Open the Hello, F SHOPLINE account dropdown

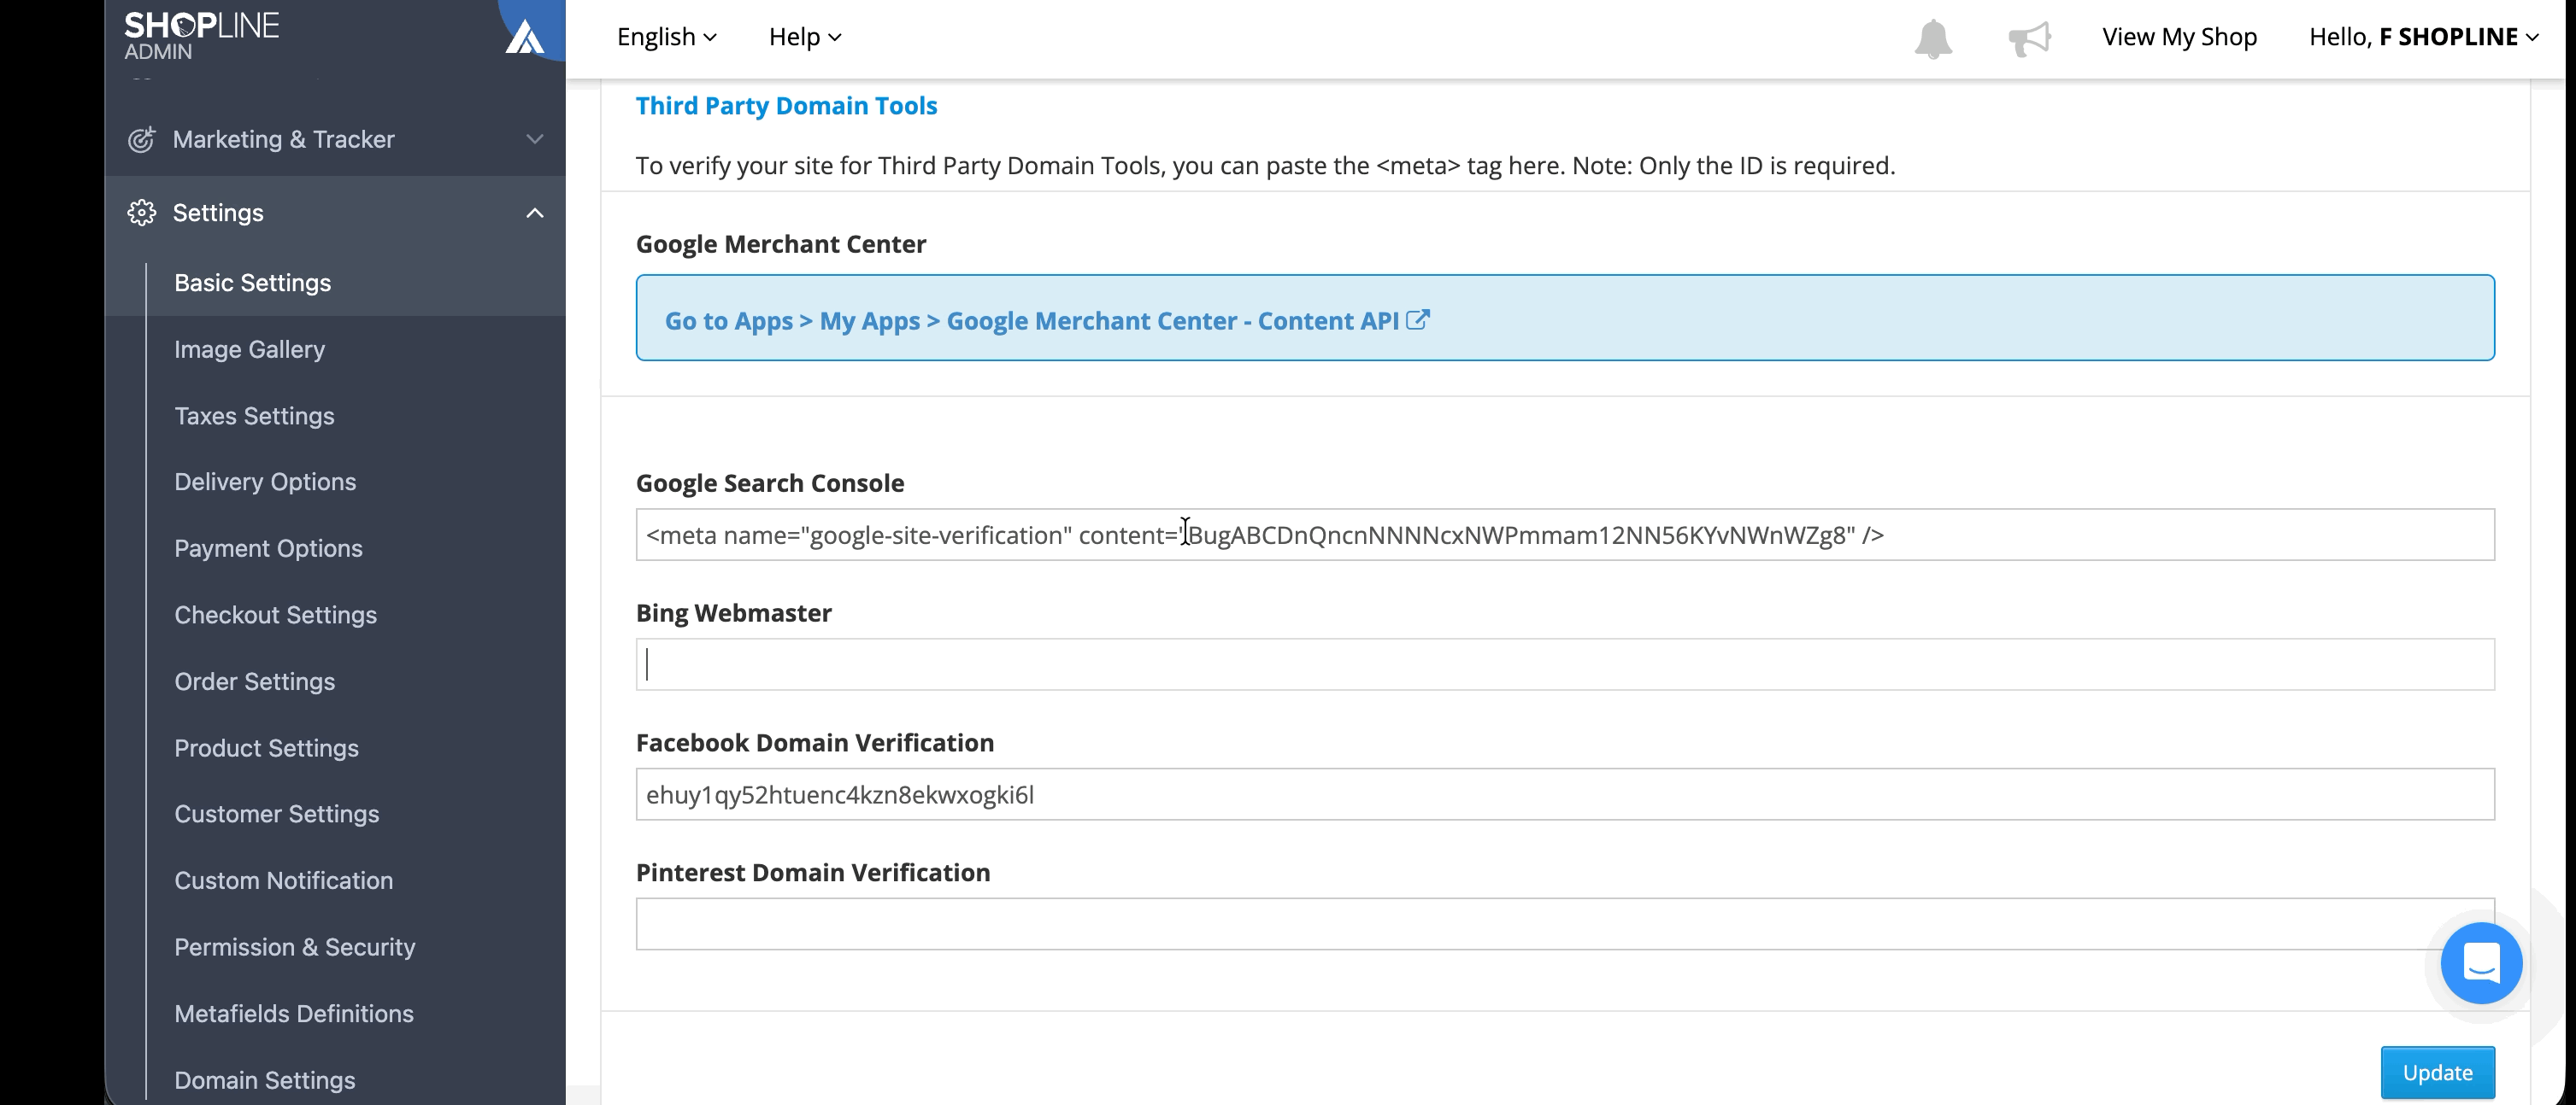(x=2424, y=37)
